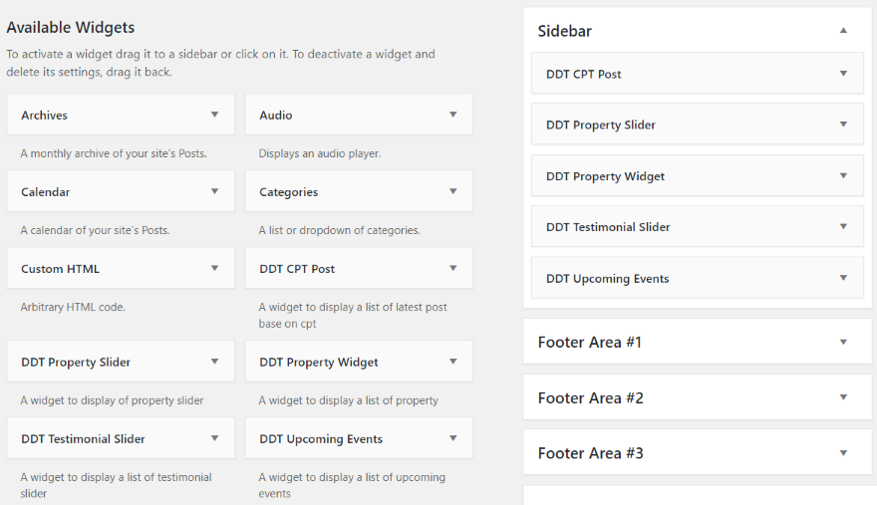Click the Sidebar heading title
The width and height of the screenshot is (877, 505).
point(565,31)
